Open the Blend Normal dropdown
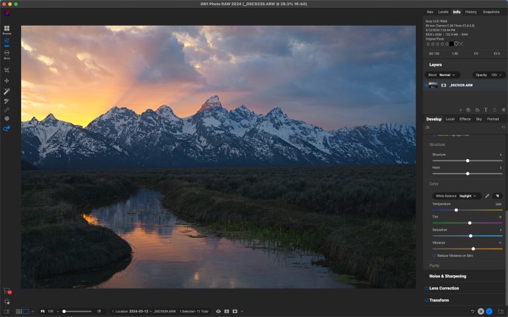This screenshot has height=317, width=508. coord(442,75)
